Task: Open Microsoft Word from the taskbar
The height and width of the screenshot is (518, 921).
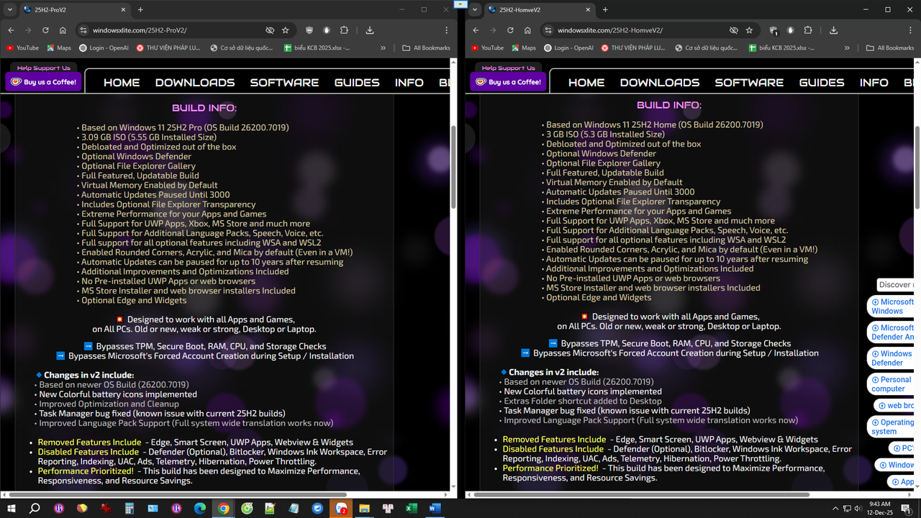Action: (435, 509)
